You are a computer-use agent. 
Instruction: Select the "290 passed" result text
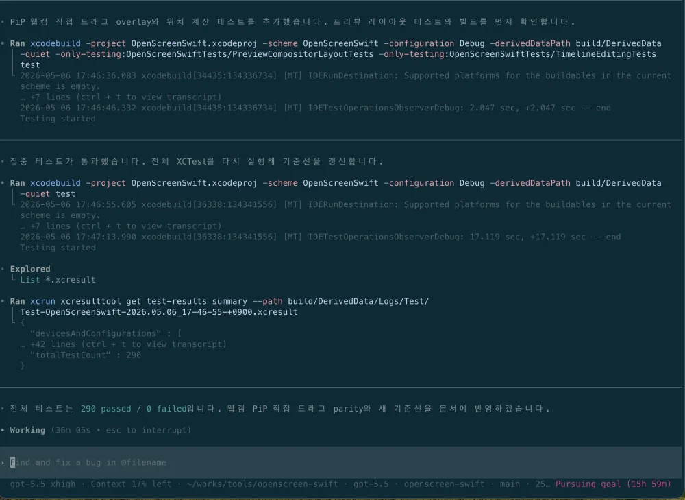pyautogui.click(x=105, y=409)
